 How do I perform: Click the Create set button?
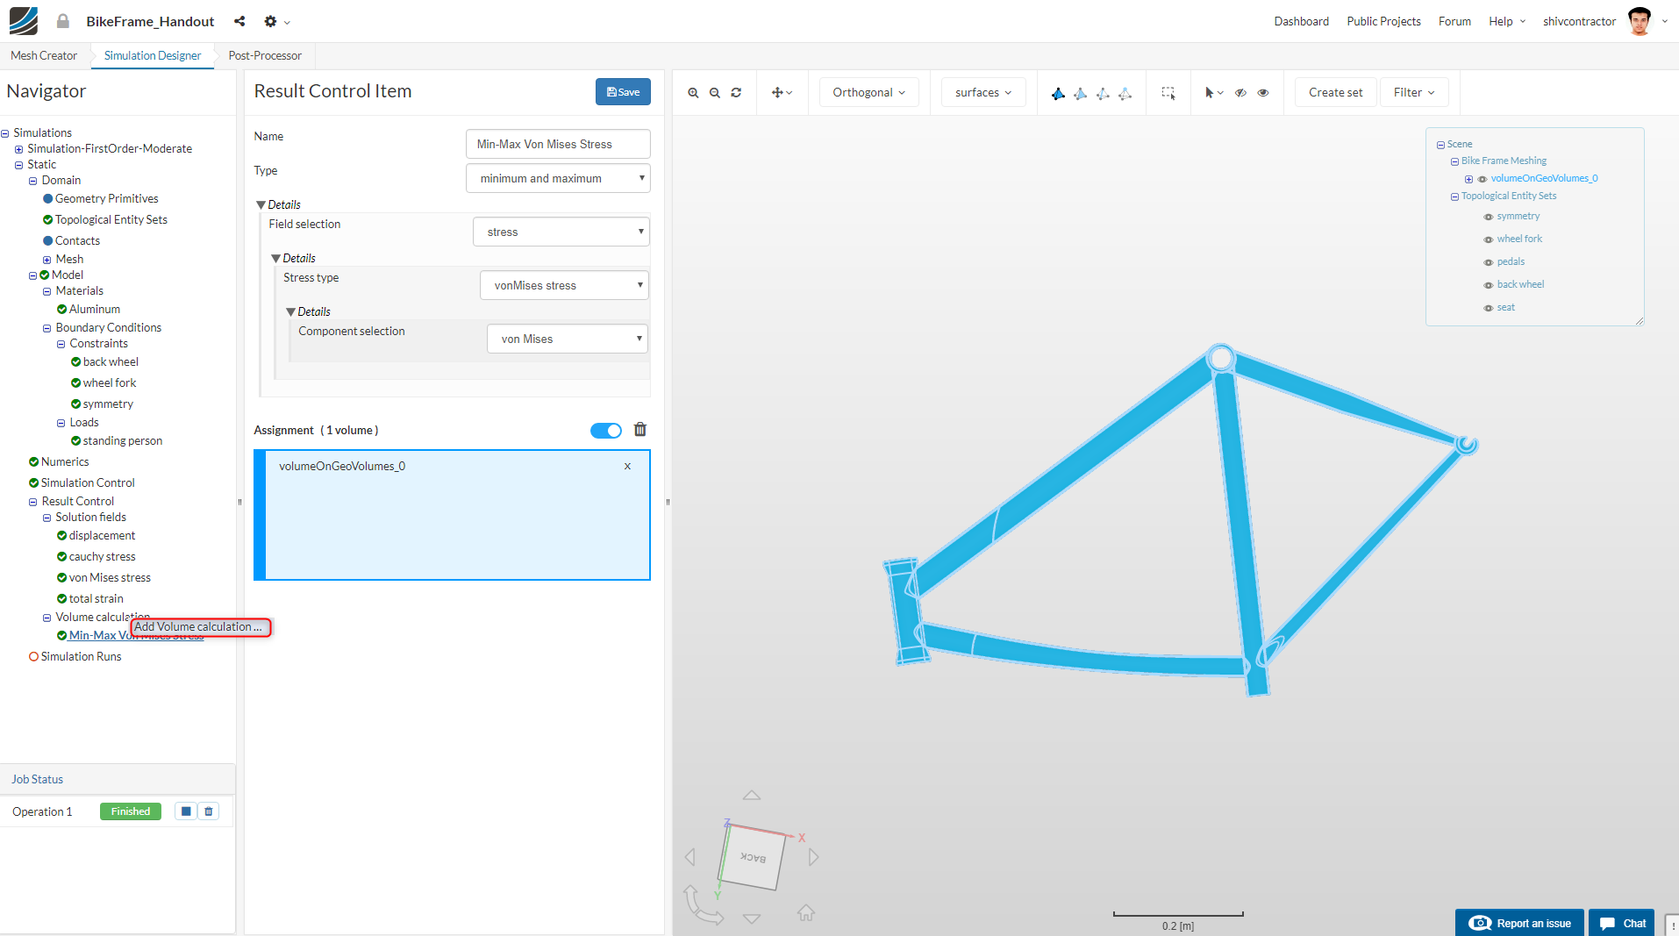1335,93
